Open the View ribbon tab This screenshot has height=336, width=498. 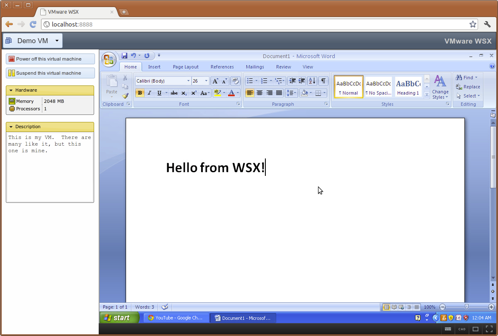pos(308,67)
